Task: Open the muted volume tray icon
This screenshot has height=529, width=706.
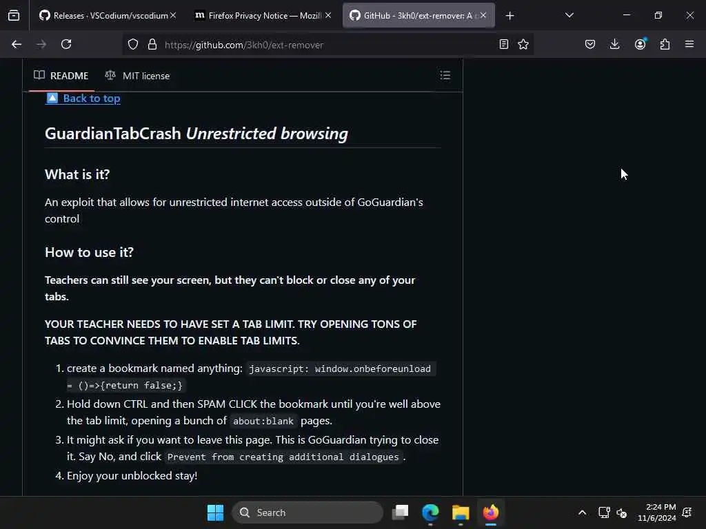Action: pos(622,512)
